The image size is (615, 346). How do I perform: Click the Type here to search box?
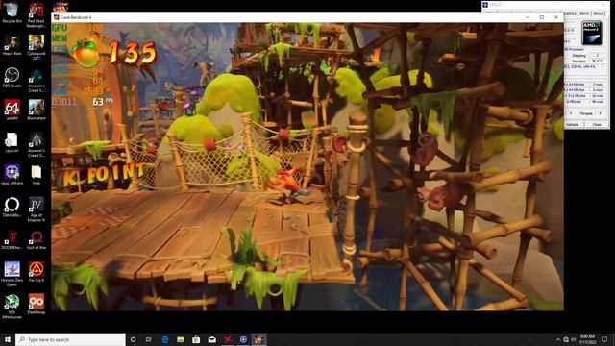(70, 339)
